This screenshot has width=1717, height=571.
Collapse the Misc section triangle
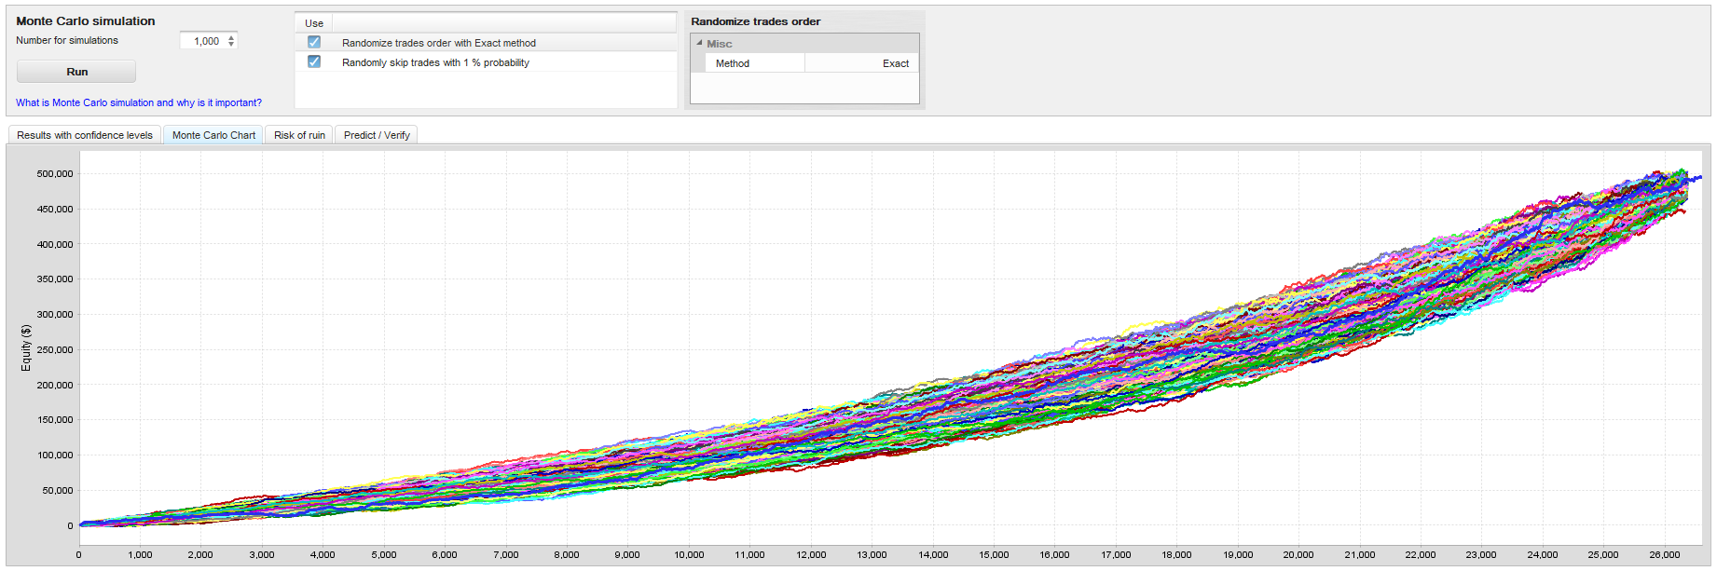pos(699,43)
